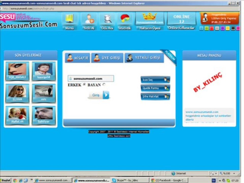
Task: Pick the black theme swatch
Action: click(x=233, y=28)
